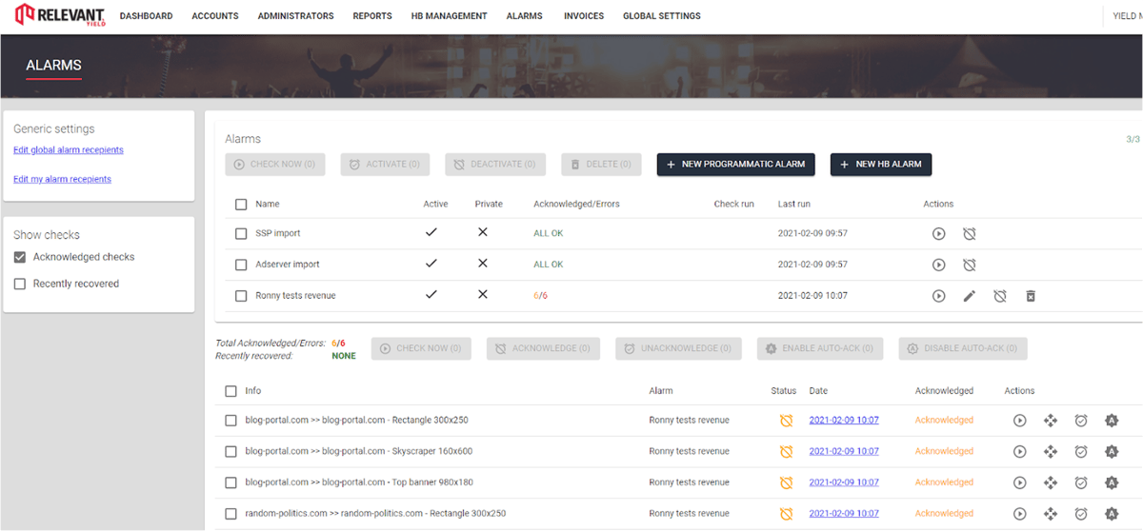
Task: Open date link for Skyscraper 160x600 check
Action: 843,451
